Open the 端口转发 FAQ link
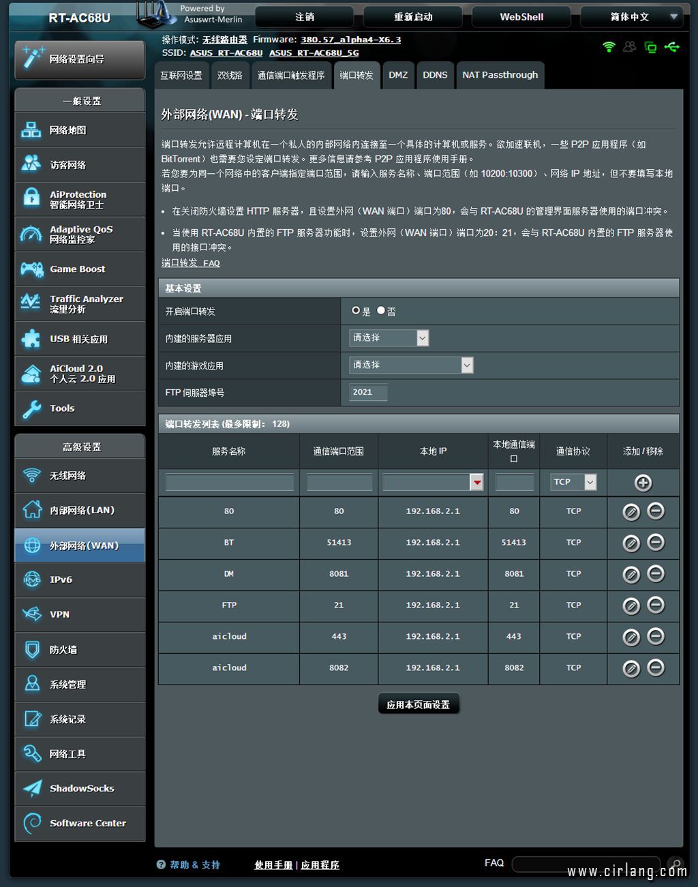The height and width of the screenshot is (887, 698). 191,263
